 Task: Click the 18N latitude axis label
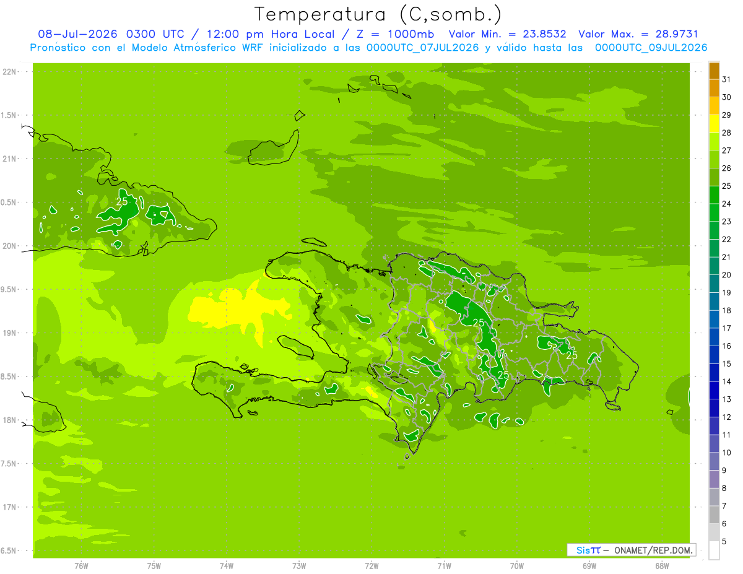[9, 420]
